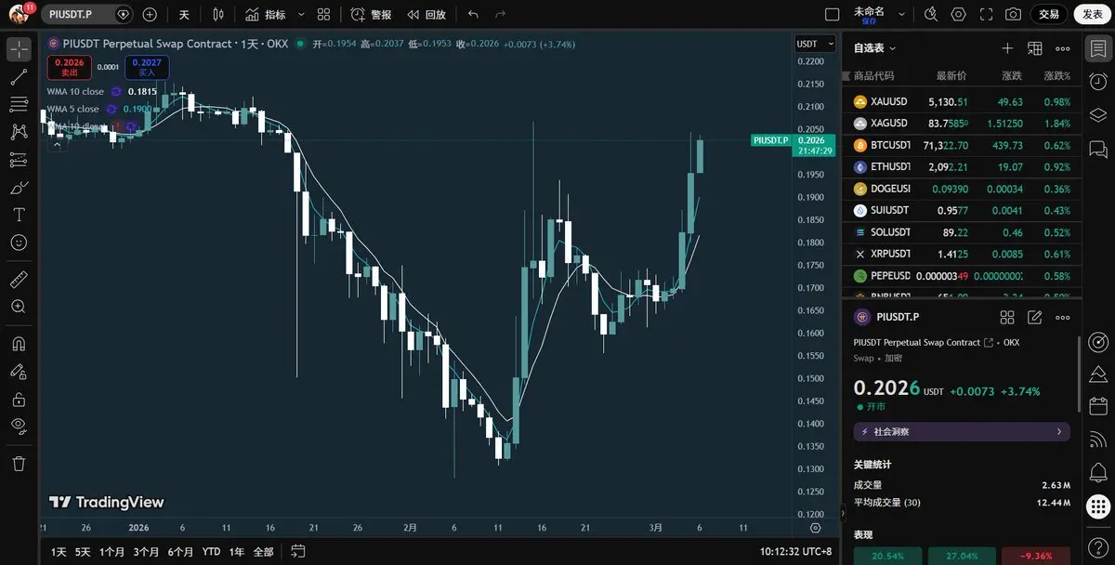
Task: Open the 天 interval selector
Action: pos(184,14)
